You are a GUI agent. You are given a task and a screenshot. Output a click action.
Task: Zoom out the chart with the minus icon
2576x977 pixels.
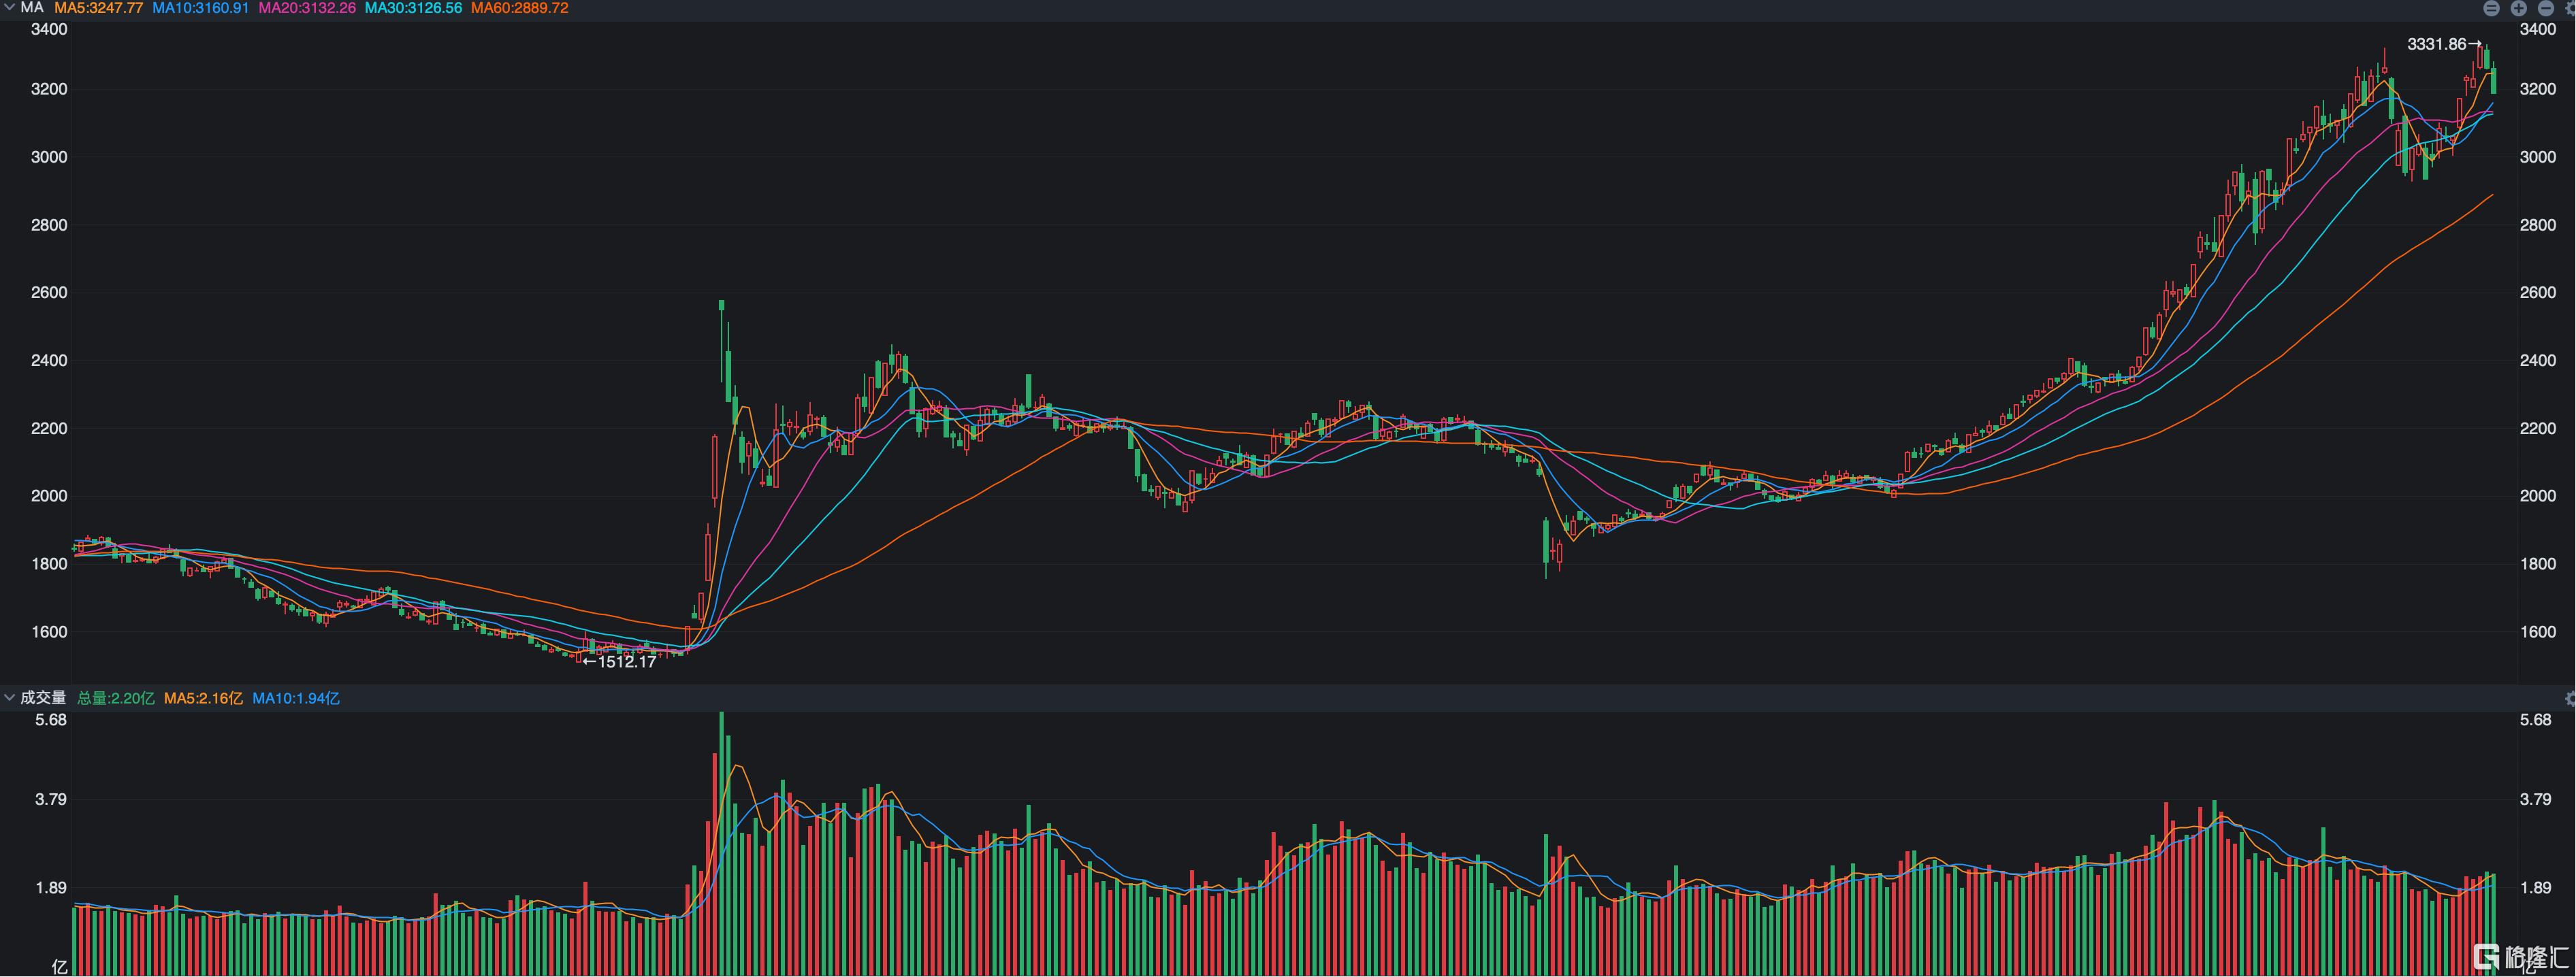2546,8
